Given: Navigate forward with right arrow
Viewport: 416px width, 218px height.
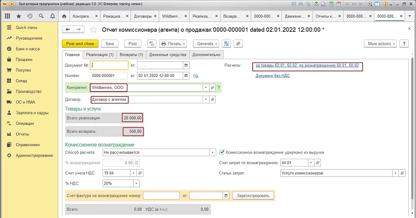Looking at the screenshot, I should pos(79,29).
